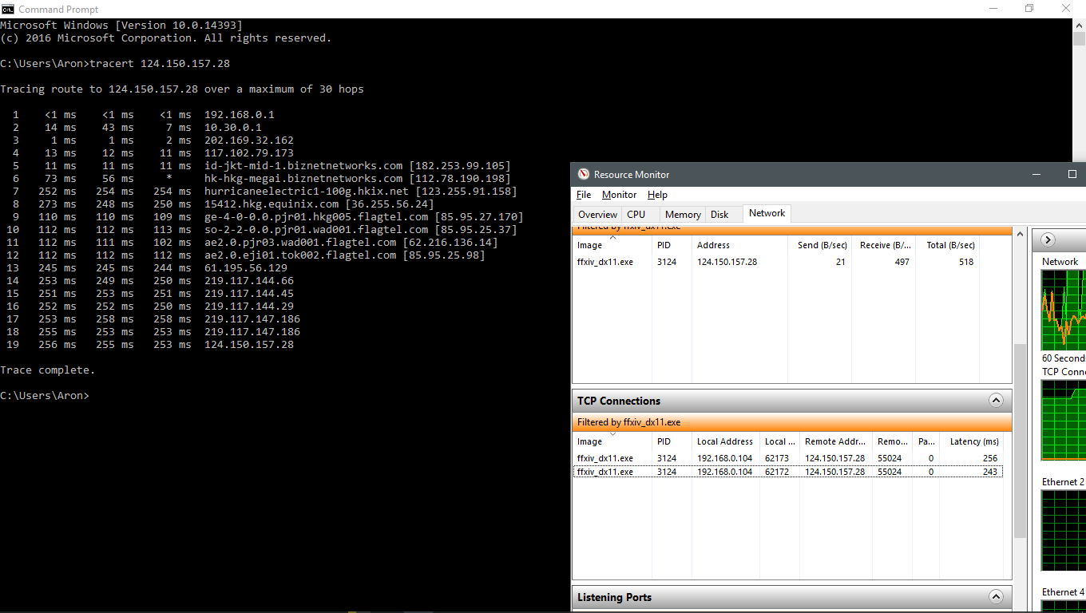Open the File menu in Resource Monitor
The width and height of the screenshot is (1086, 613).
click(x=584, y=195)
